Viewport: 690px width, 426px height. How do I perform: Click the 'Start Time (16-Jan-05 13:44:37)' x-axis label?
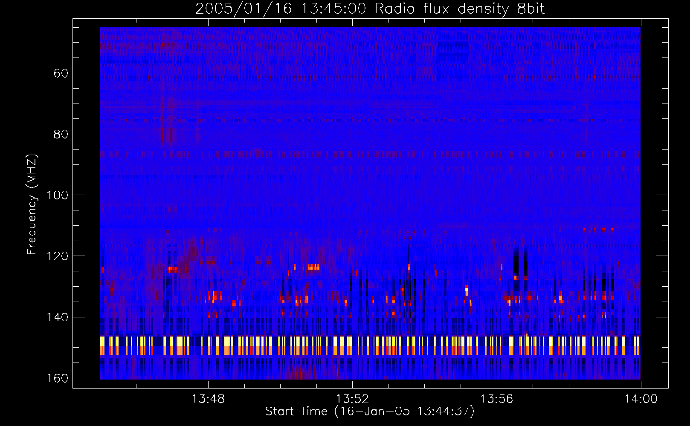point(370,412)
